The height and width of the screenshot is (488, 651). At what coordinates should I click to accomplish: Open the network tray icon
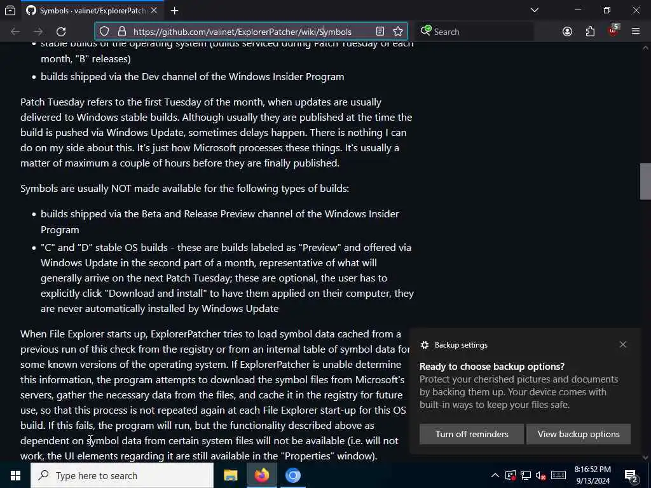(526, 475)
